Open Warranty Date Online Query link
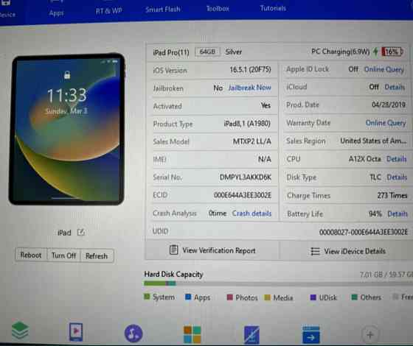The width and height of the screenshot is (413, 346). (386, 123)
